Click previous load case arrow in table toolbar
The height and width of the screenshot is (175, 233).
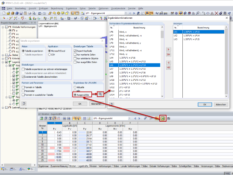click(x=135, y=119)
